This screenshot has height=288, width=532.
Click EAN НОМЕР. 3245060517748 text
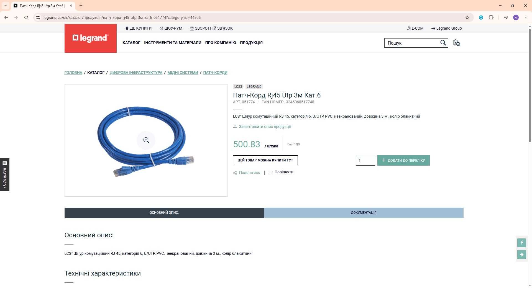point(288,102)
